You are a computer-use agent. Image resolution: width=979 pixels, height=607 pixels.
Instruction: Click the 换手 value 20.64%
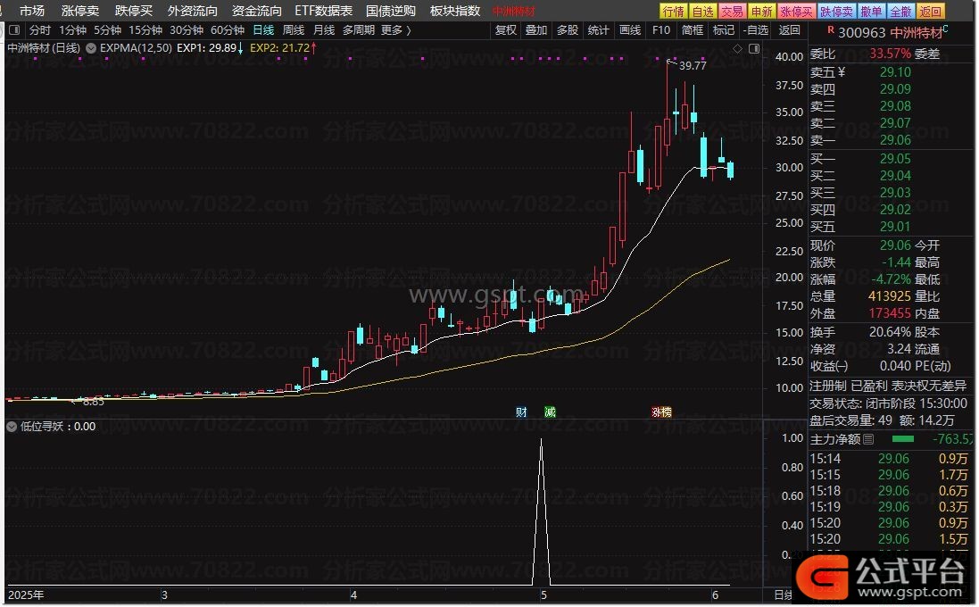(890, 332)
